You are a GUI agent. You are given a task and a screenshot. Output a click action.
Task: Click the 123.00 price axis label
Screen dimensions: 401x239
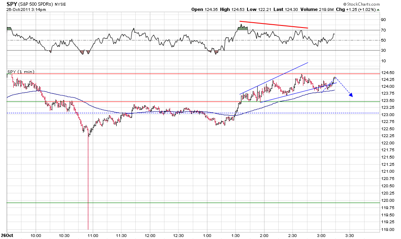388,115
